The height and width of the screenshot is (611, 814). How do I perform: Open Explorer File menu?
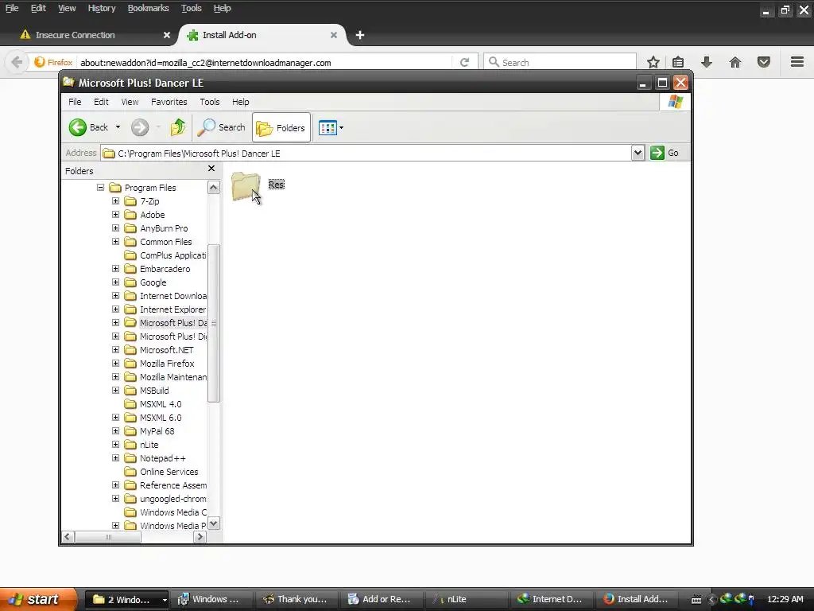pos(75,102)
